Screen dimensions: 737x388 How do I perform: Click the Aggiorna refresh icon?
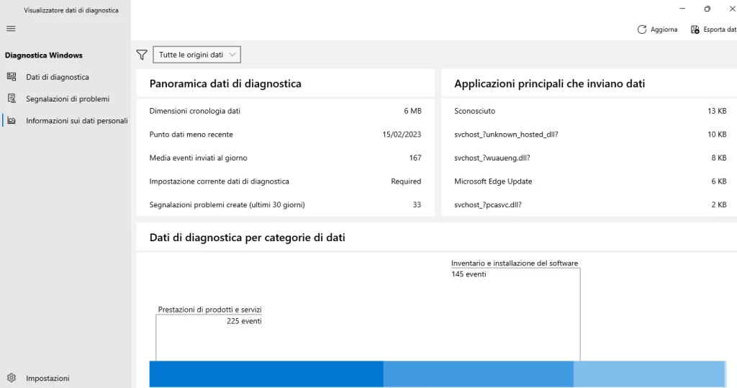point(641,30)
